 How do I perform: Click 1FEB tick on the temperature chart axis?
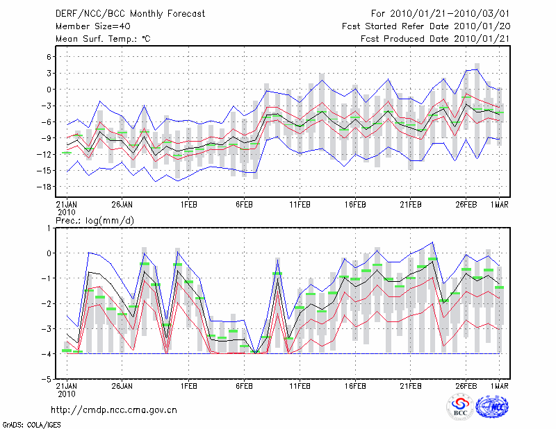click(x=188, y=205)
